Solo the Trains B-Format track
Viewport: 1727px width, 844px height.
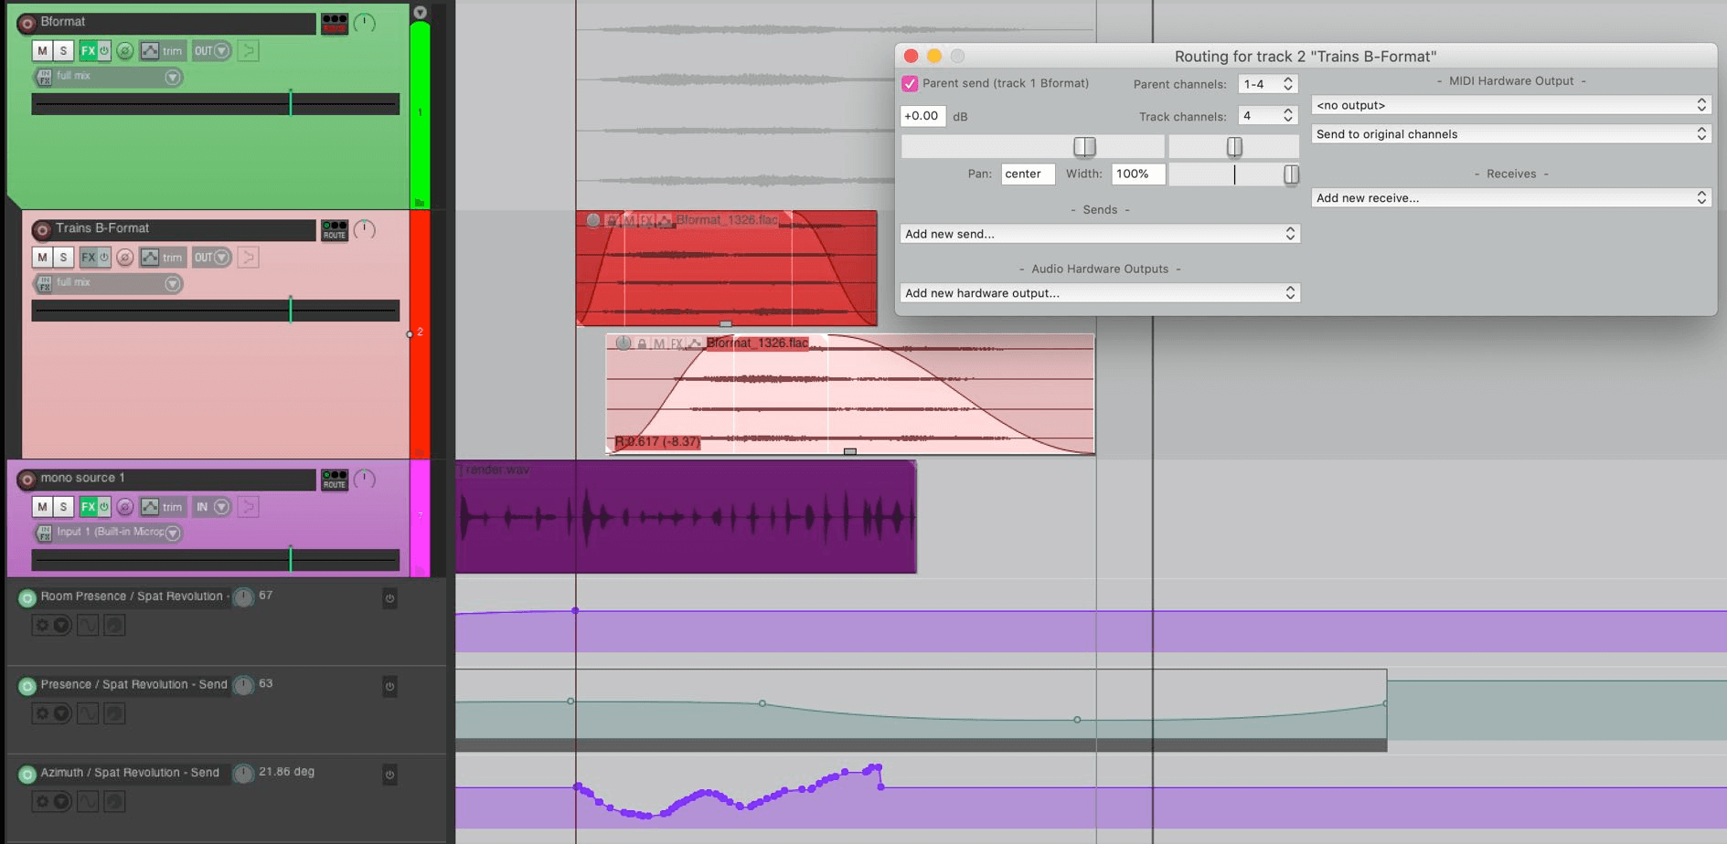pos(63,258)
